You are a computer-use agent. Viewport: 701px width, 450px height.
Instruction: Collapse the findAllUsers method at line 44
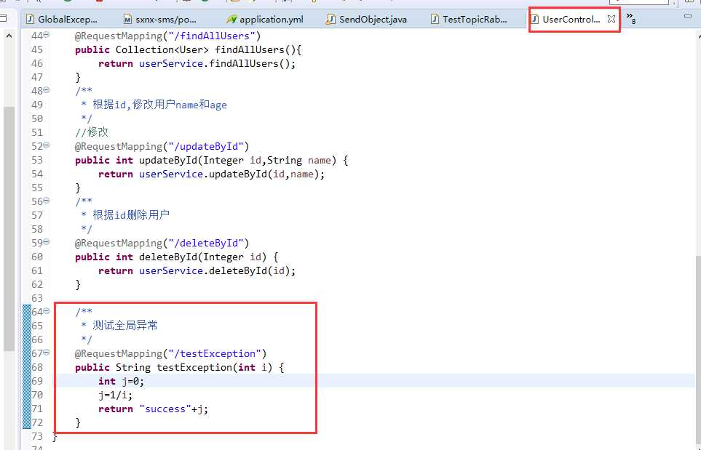coord(47,35)
